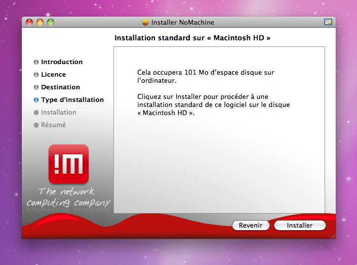Zoom the window with green button
The image size is (357, 265).
(51, 22)
